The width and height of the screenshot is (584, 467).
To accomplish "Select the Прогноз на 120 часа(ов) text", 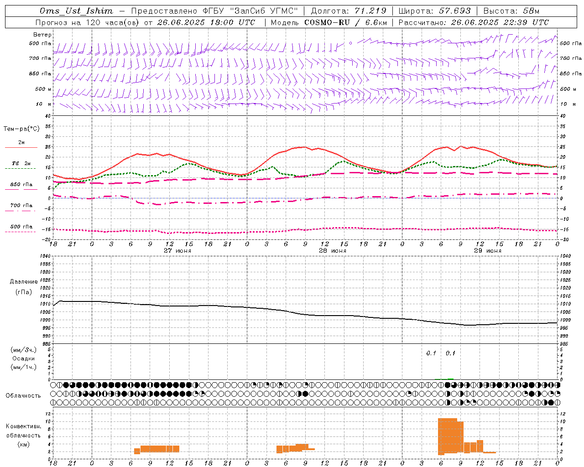I will (x=88, y=22).
